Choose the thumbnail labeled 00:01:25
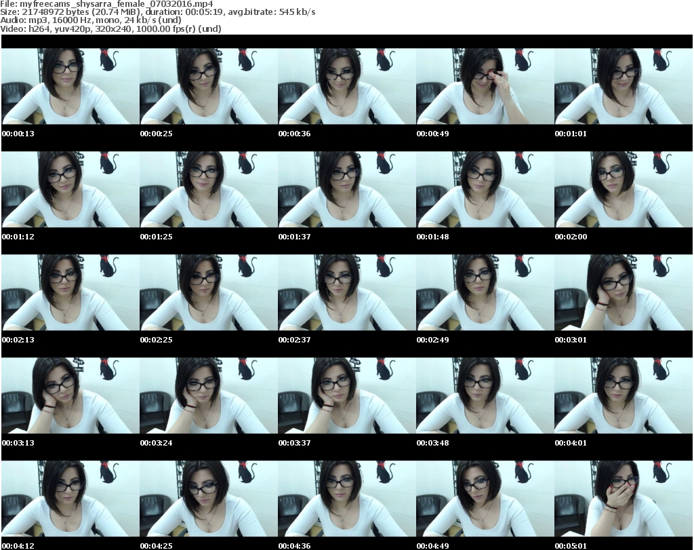 pyautogui.click(x=209, y=189)
